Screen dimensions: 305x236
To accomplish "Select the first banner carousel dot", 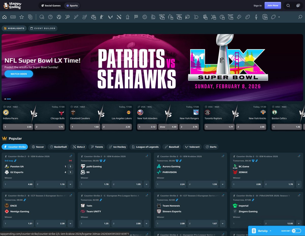I will click(x=5, y=99).
